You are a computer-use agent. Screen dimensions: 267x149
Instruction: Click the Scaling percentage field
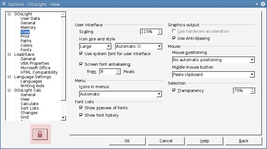[149, 32]
